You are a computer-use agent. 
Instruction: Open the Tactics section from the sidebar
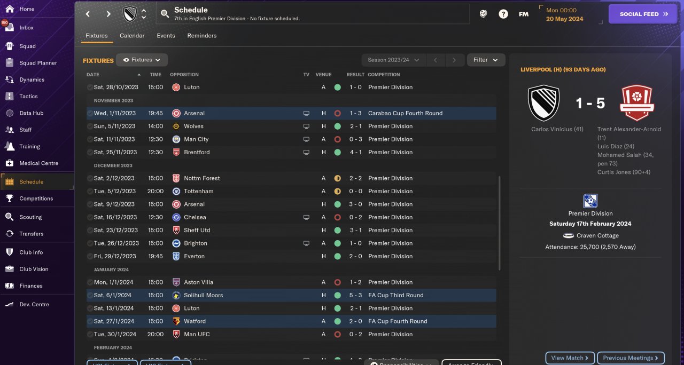pyautogui.click(x=10, y=97)
